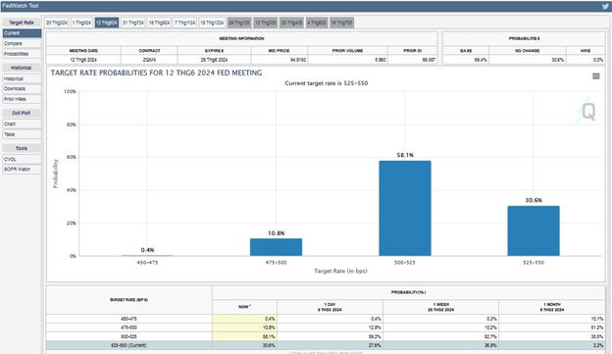The width and height of the screenshot is (612, 354).
Task: Switch to the 7 Thg1124 meeting tab
Action: coord(185,23)
